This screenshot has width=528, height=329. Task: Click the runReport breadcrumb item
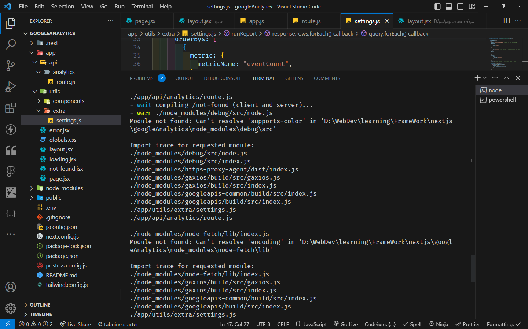(x=244, y=33)
